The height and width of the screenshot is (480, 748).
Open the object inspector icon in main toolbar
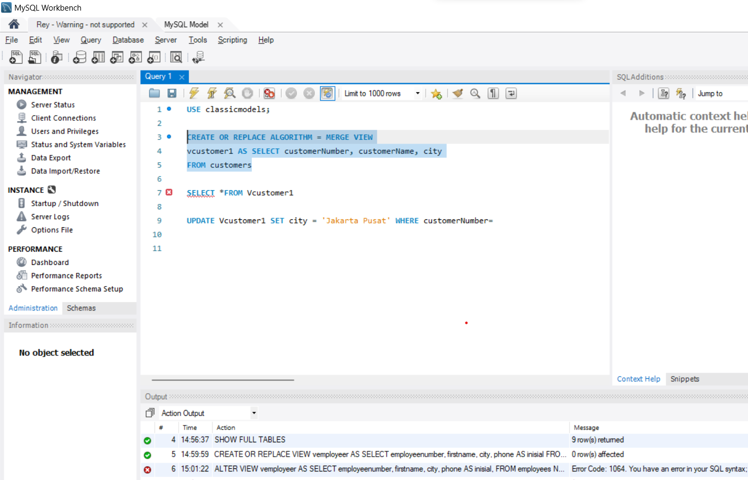tap(57, 57)
